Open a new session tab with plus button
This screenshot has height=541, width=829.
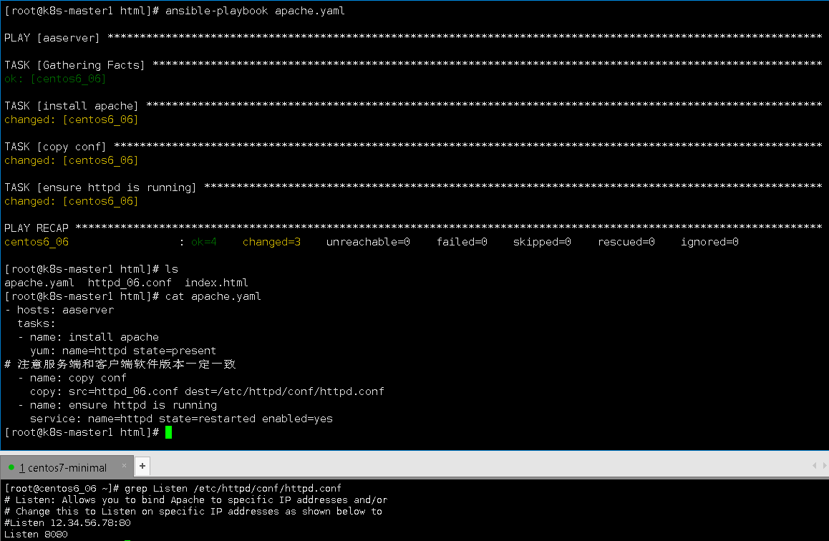[x=142, y=466]
